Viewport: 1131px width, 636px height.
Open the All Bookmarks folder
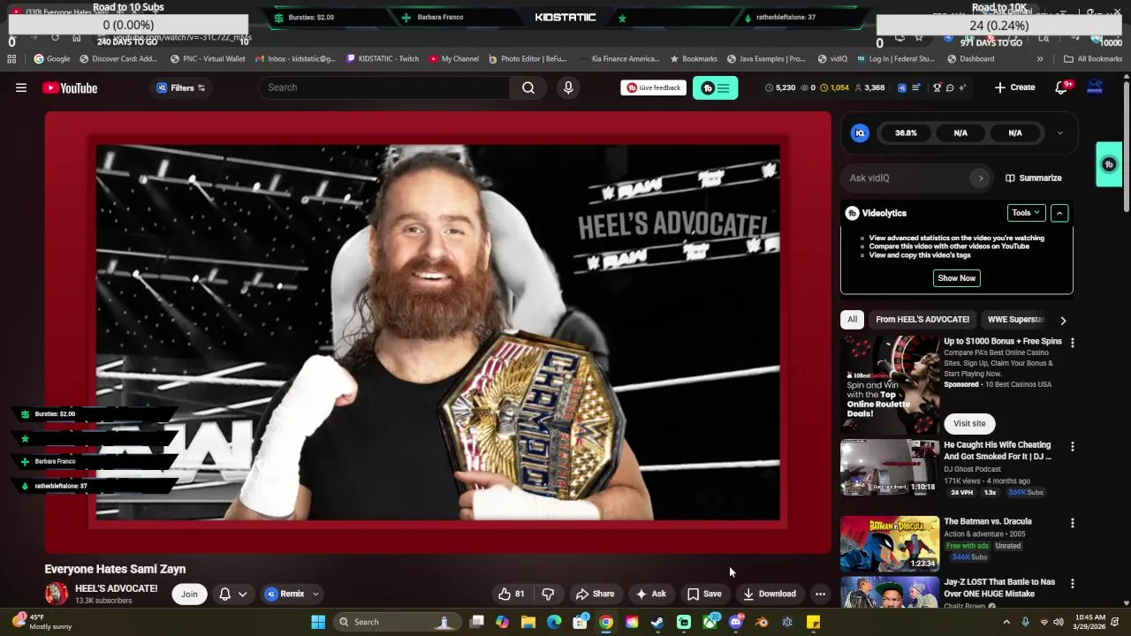pyautogui.click(x=1093, y=59)
